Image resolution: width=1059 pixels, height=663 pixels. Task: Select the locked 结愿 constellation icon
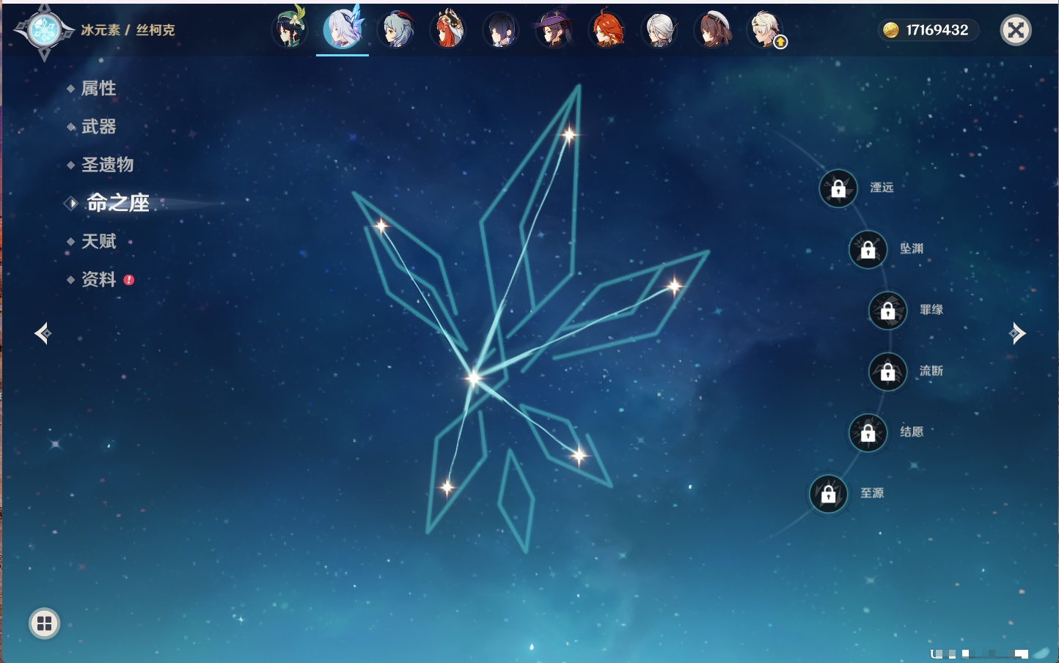(x=868, y=433)
